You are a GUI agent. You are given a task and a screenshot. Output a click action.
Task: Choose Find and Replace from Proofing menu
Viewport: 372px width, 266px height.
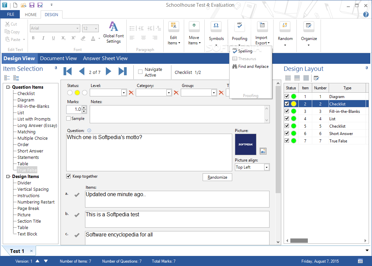point(250,66)
